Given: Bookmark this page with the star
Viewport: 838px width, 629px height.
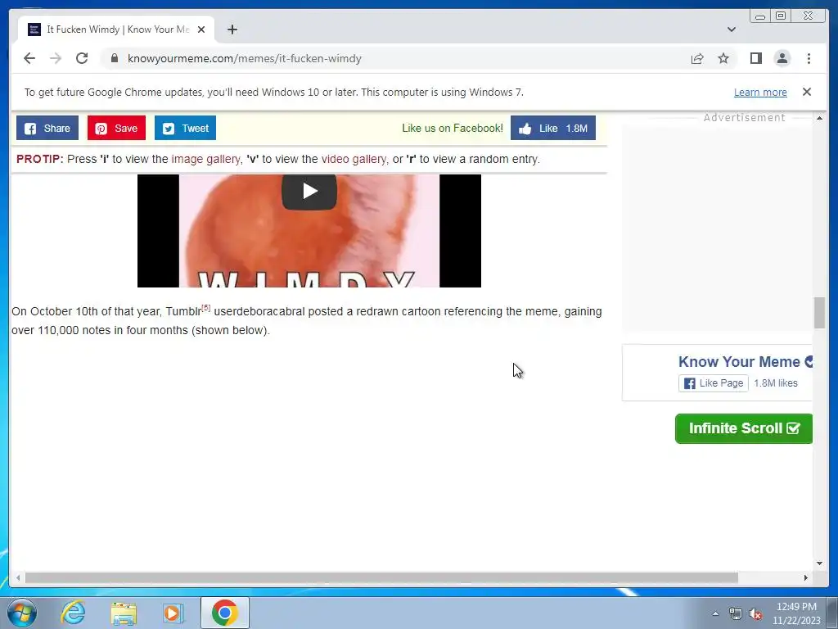Looking at the screenshot, I should pos(723,58).
